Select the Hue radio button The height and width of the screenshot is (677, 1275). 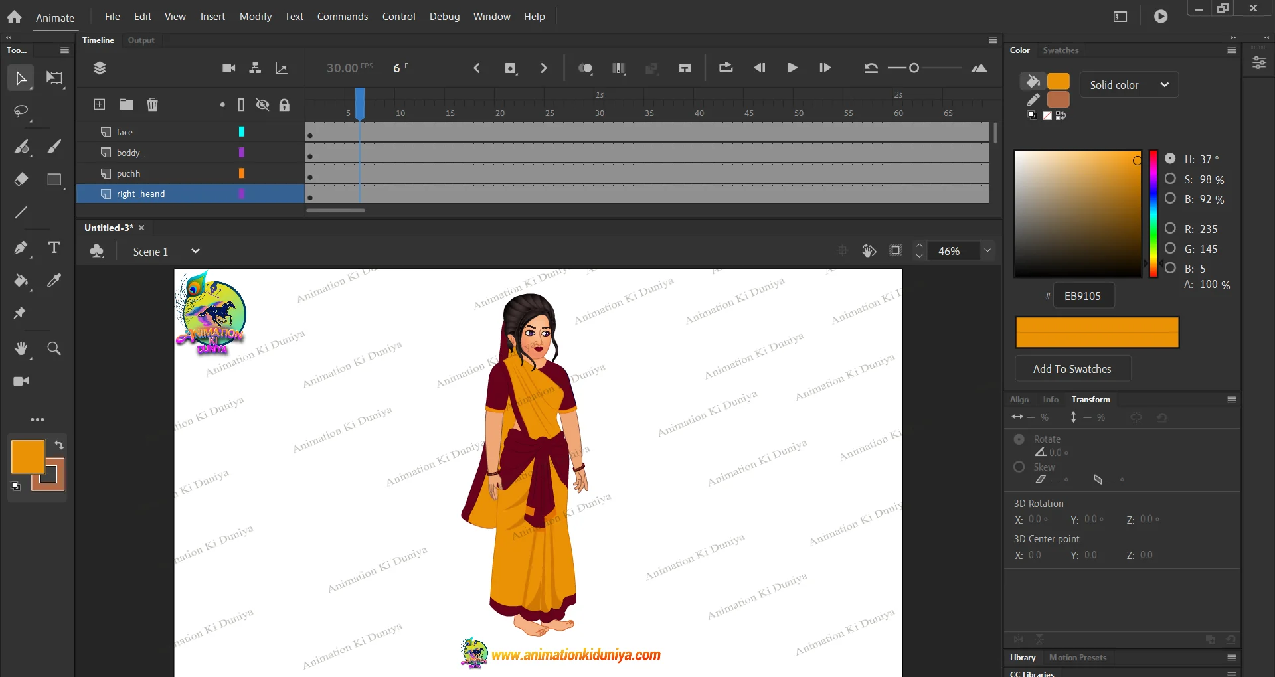(1170, 159)
